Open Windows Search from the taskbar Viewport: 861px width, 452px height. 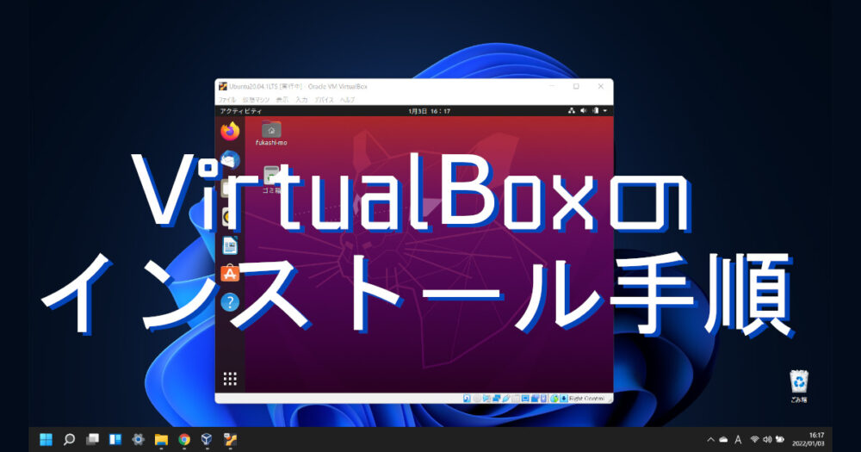pos(69,439)
